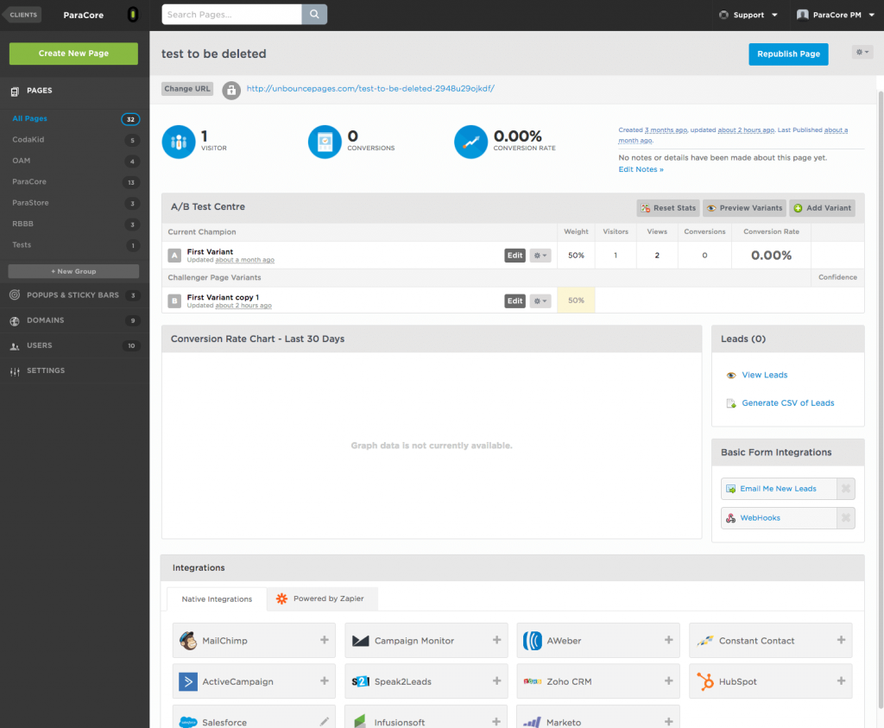Open the Support dropdown menu
The height and width of the screenshot is (728, 884).
pos(748,16)
